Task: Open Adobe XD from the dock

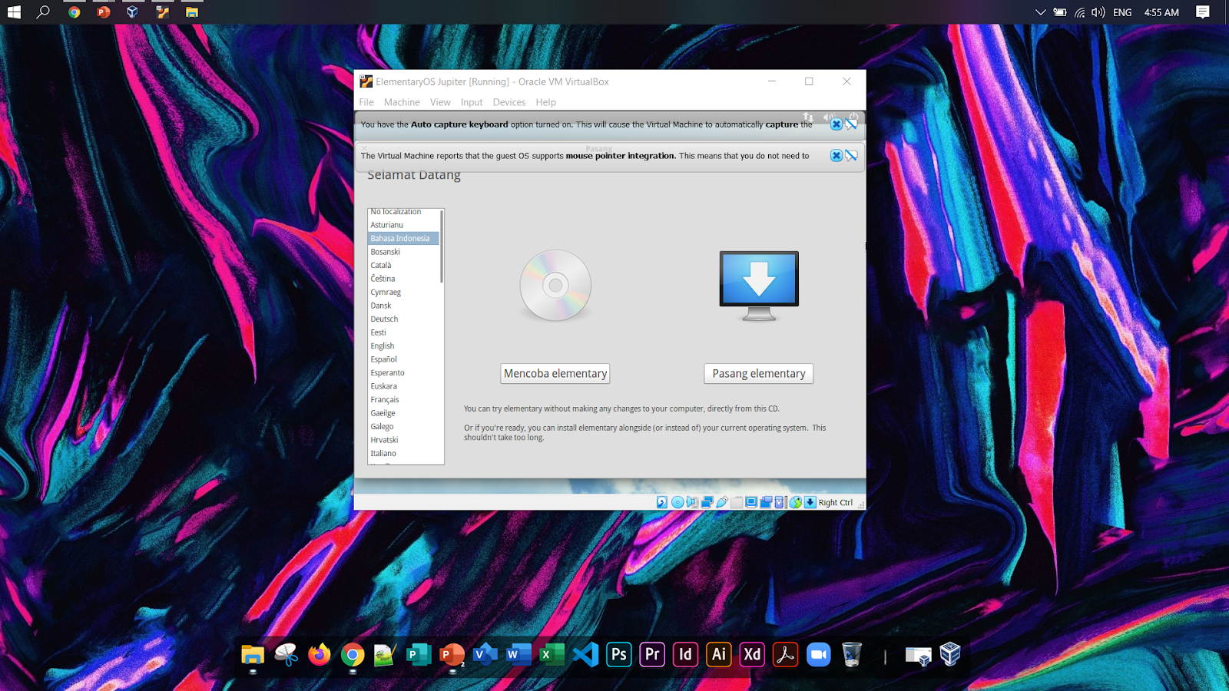Action: 752,654
